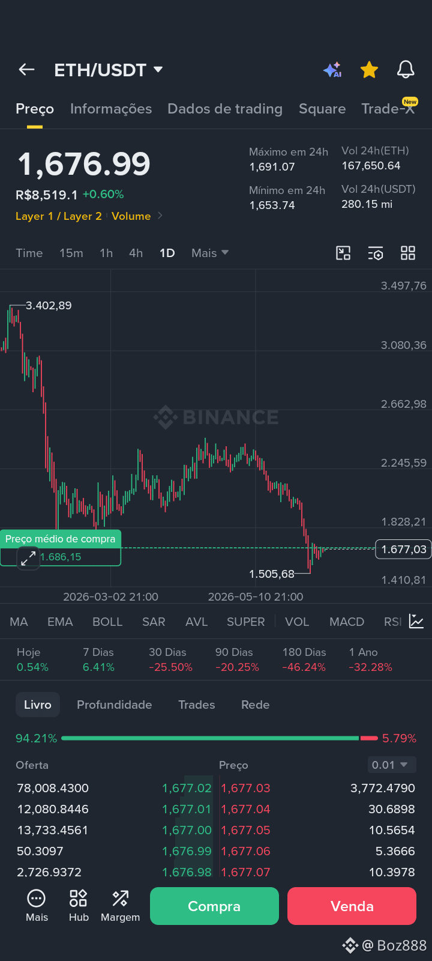Tap the 1.677,03 current price marker
Screen dimensions: 432x961
tap(403, 549)
